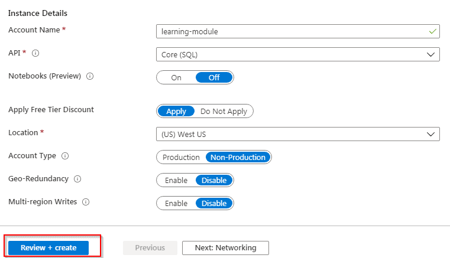
Task: Click Geo-Redundancy info icon
Action: [x=78, y=179]
